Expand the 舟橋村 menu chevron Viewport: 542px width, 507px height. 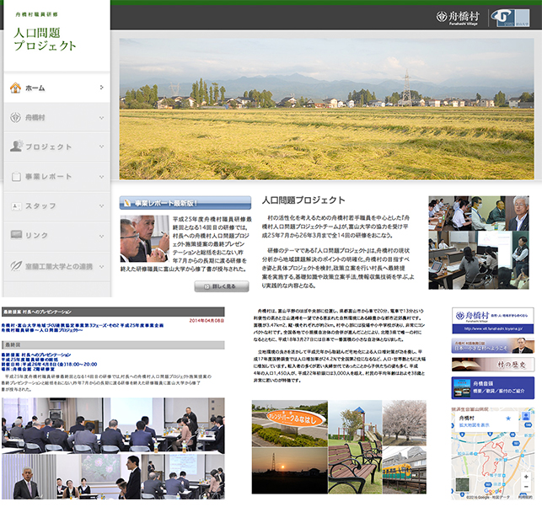pyautogui.click(x=101, y=118)
